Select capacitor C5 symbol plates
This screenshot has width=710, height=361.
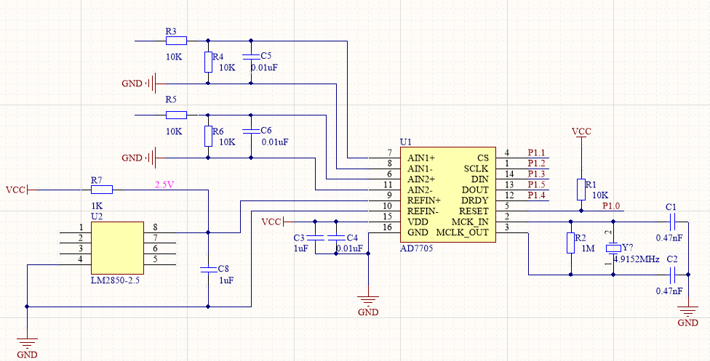[251, 57]
